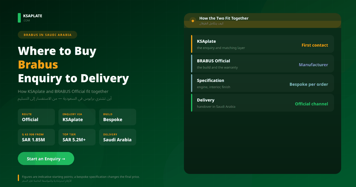356x187 pixels.
Task: Open the Delivery handover row
Action: [263, 103]
